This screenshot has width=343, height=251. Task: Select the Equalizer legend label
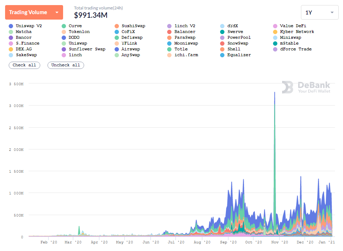point(239,55)
